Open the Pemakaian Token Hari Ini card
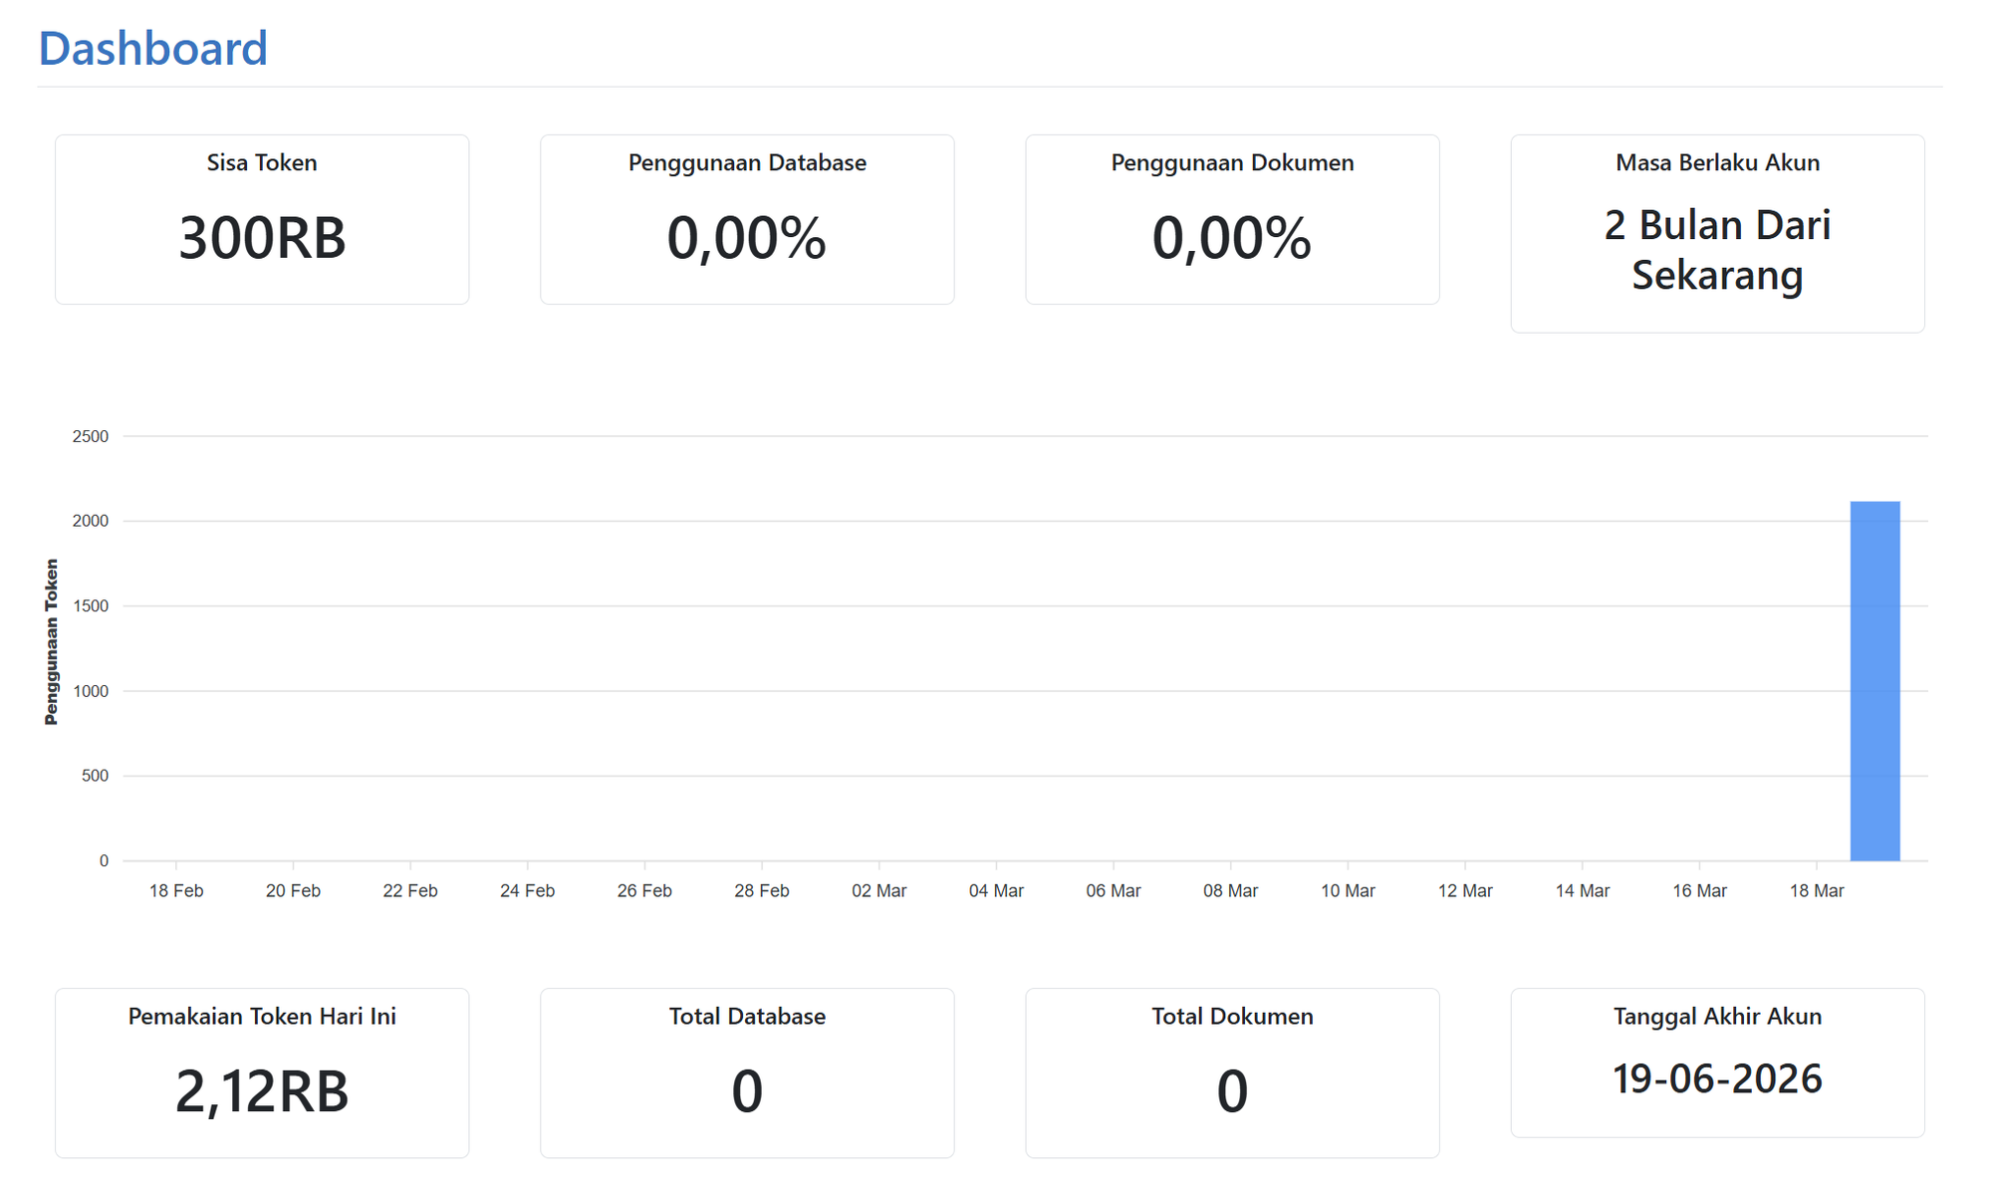Viewport: 1992px width, 1183px height. [261, 1072]
